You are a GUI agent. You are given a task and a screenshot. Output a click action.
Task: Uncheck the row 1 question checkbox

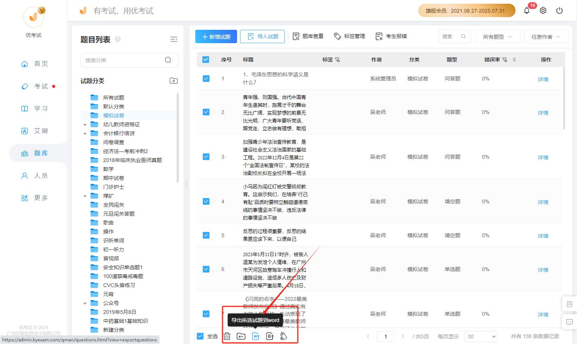206,79
